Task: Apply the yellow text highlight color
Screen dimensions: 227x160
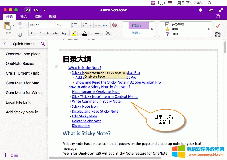Action: [x=74, y=33]
